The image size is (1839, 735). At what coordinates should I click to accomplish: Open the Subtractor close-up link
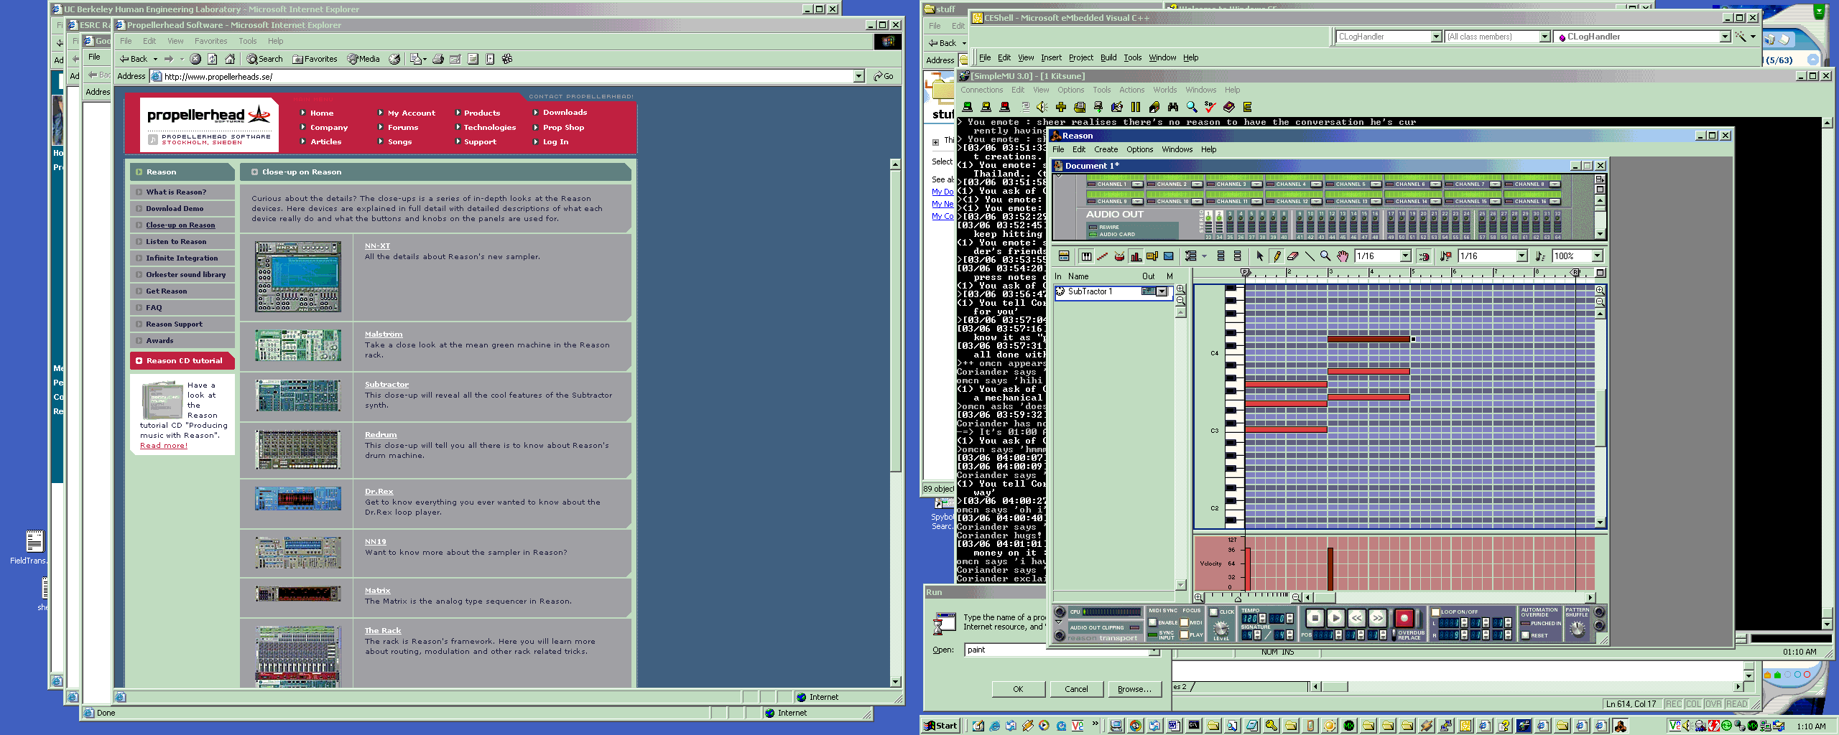pyautogui.click(x=386, y=384)
